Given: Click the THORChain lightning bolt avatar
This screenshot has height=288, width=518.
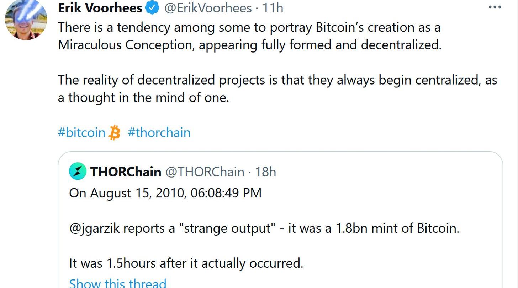Looking at the screenshot, I should [78, 172].
